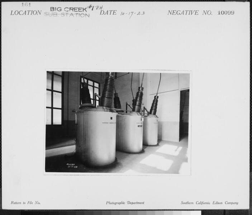Click the "161" number at top left

click(x=26, y=5)
